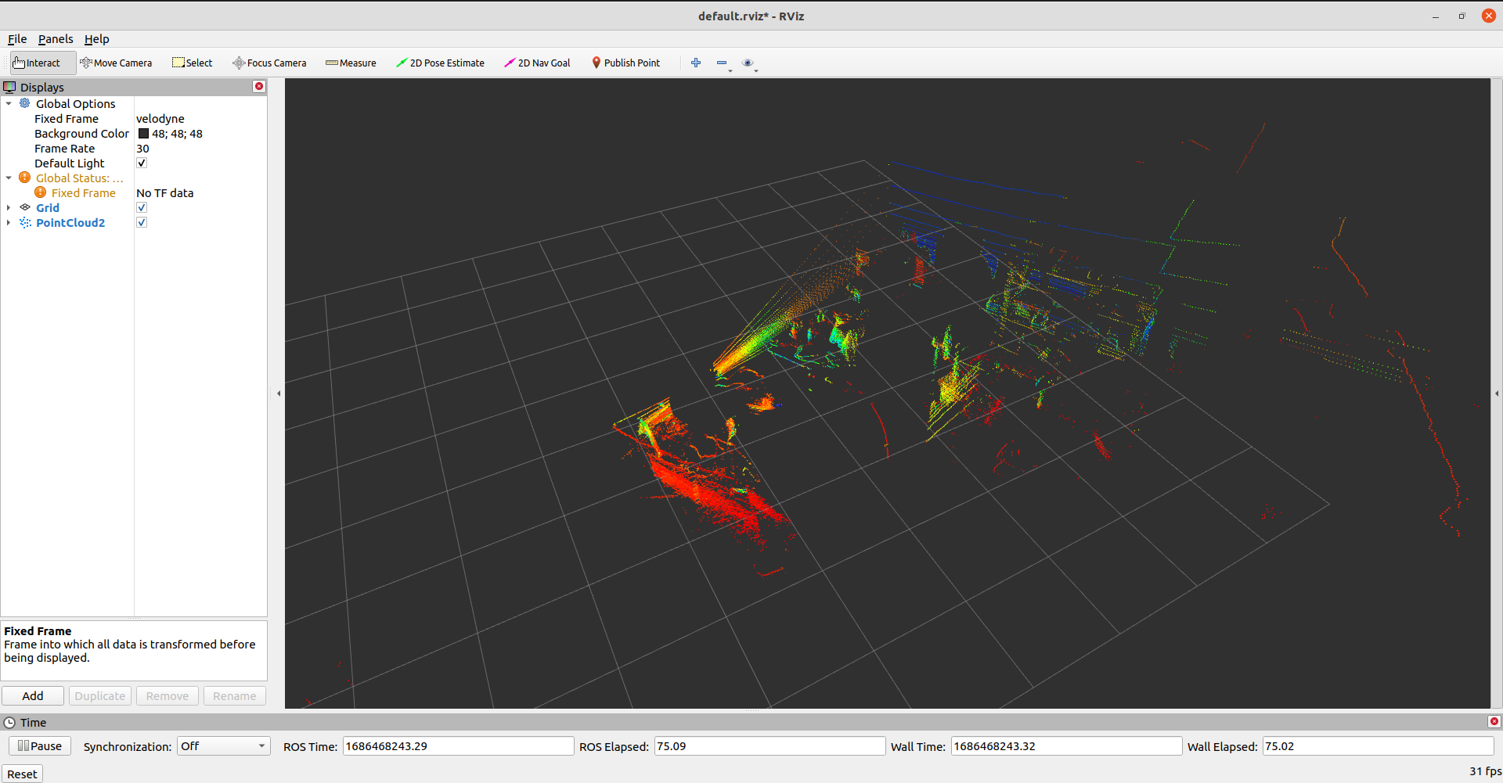Toggle the PointCloud2 display checkbox
This screenshot has width=1503, height=783.
click(x=142, y=222)
